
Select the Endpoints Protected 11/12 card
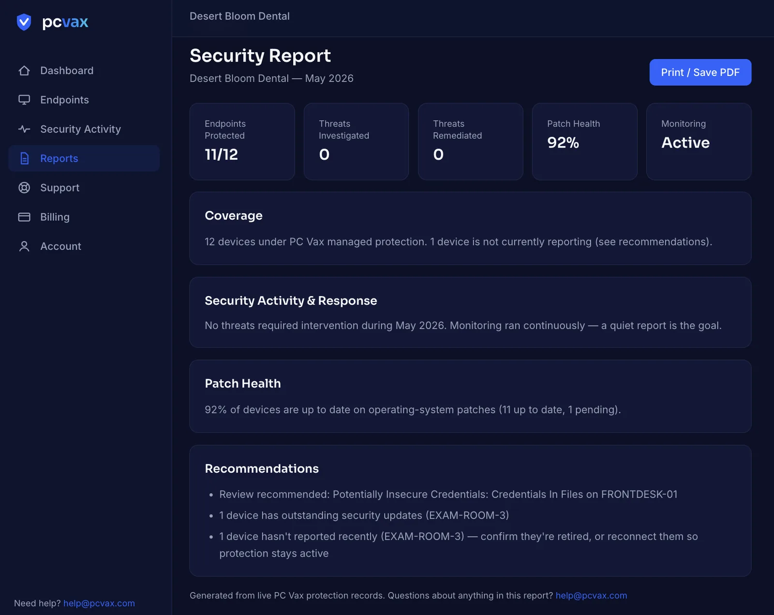click(x=242, y=141)
